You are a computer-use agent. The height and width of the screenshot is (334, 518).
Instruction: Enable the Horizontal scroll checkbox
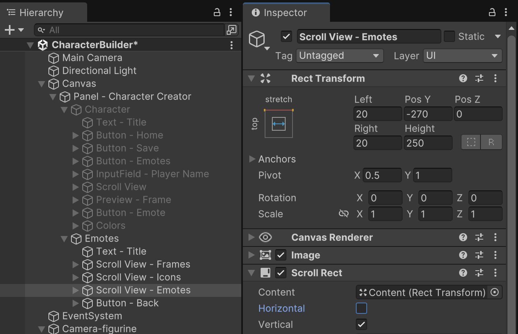[x=361, y=309]
